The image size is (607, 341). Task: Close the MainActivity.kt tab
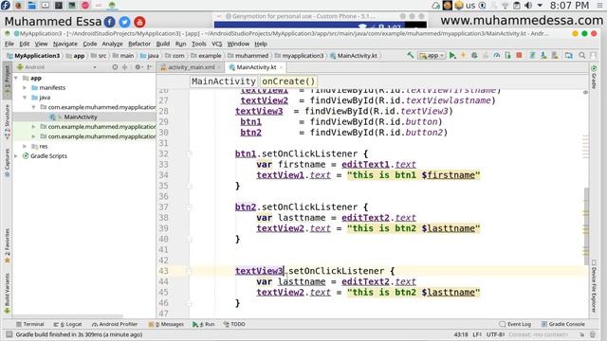click(281, 67)
